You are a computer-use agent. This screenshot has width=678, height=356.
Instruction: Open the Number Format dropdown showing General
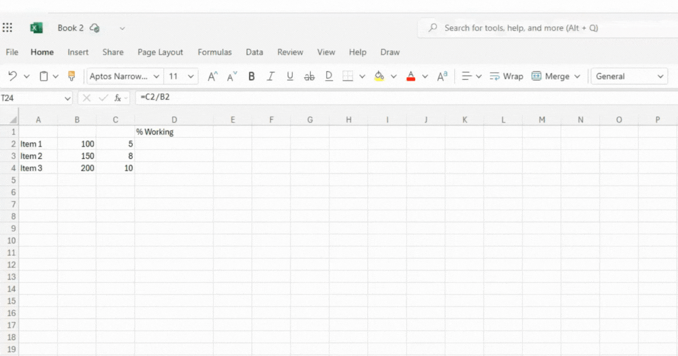coord(629,76)
